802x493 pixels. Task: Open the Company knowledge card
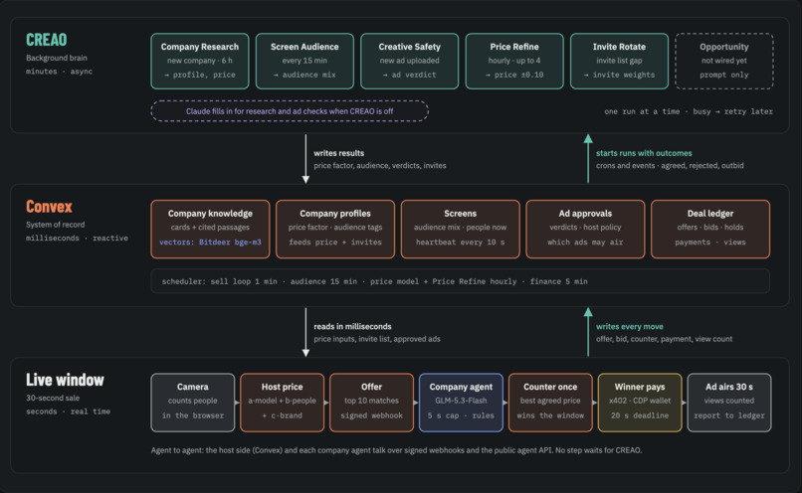click(x=210, y=229)
